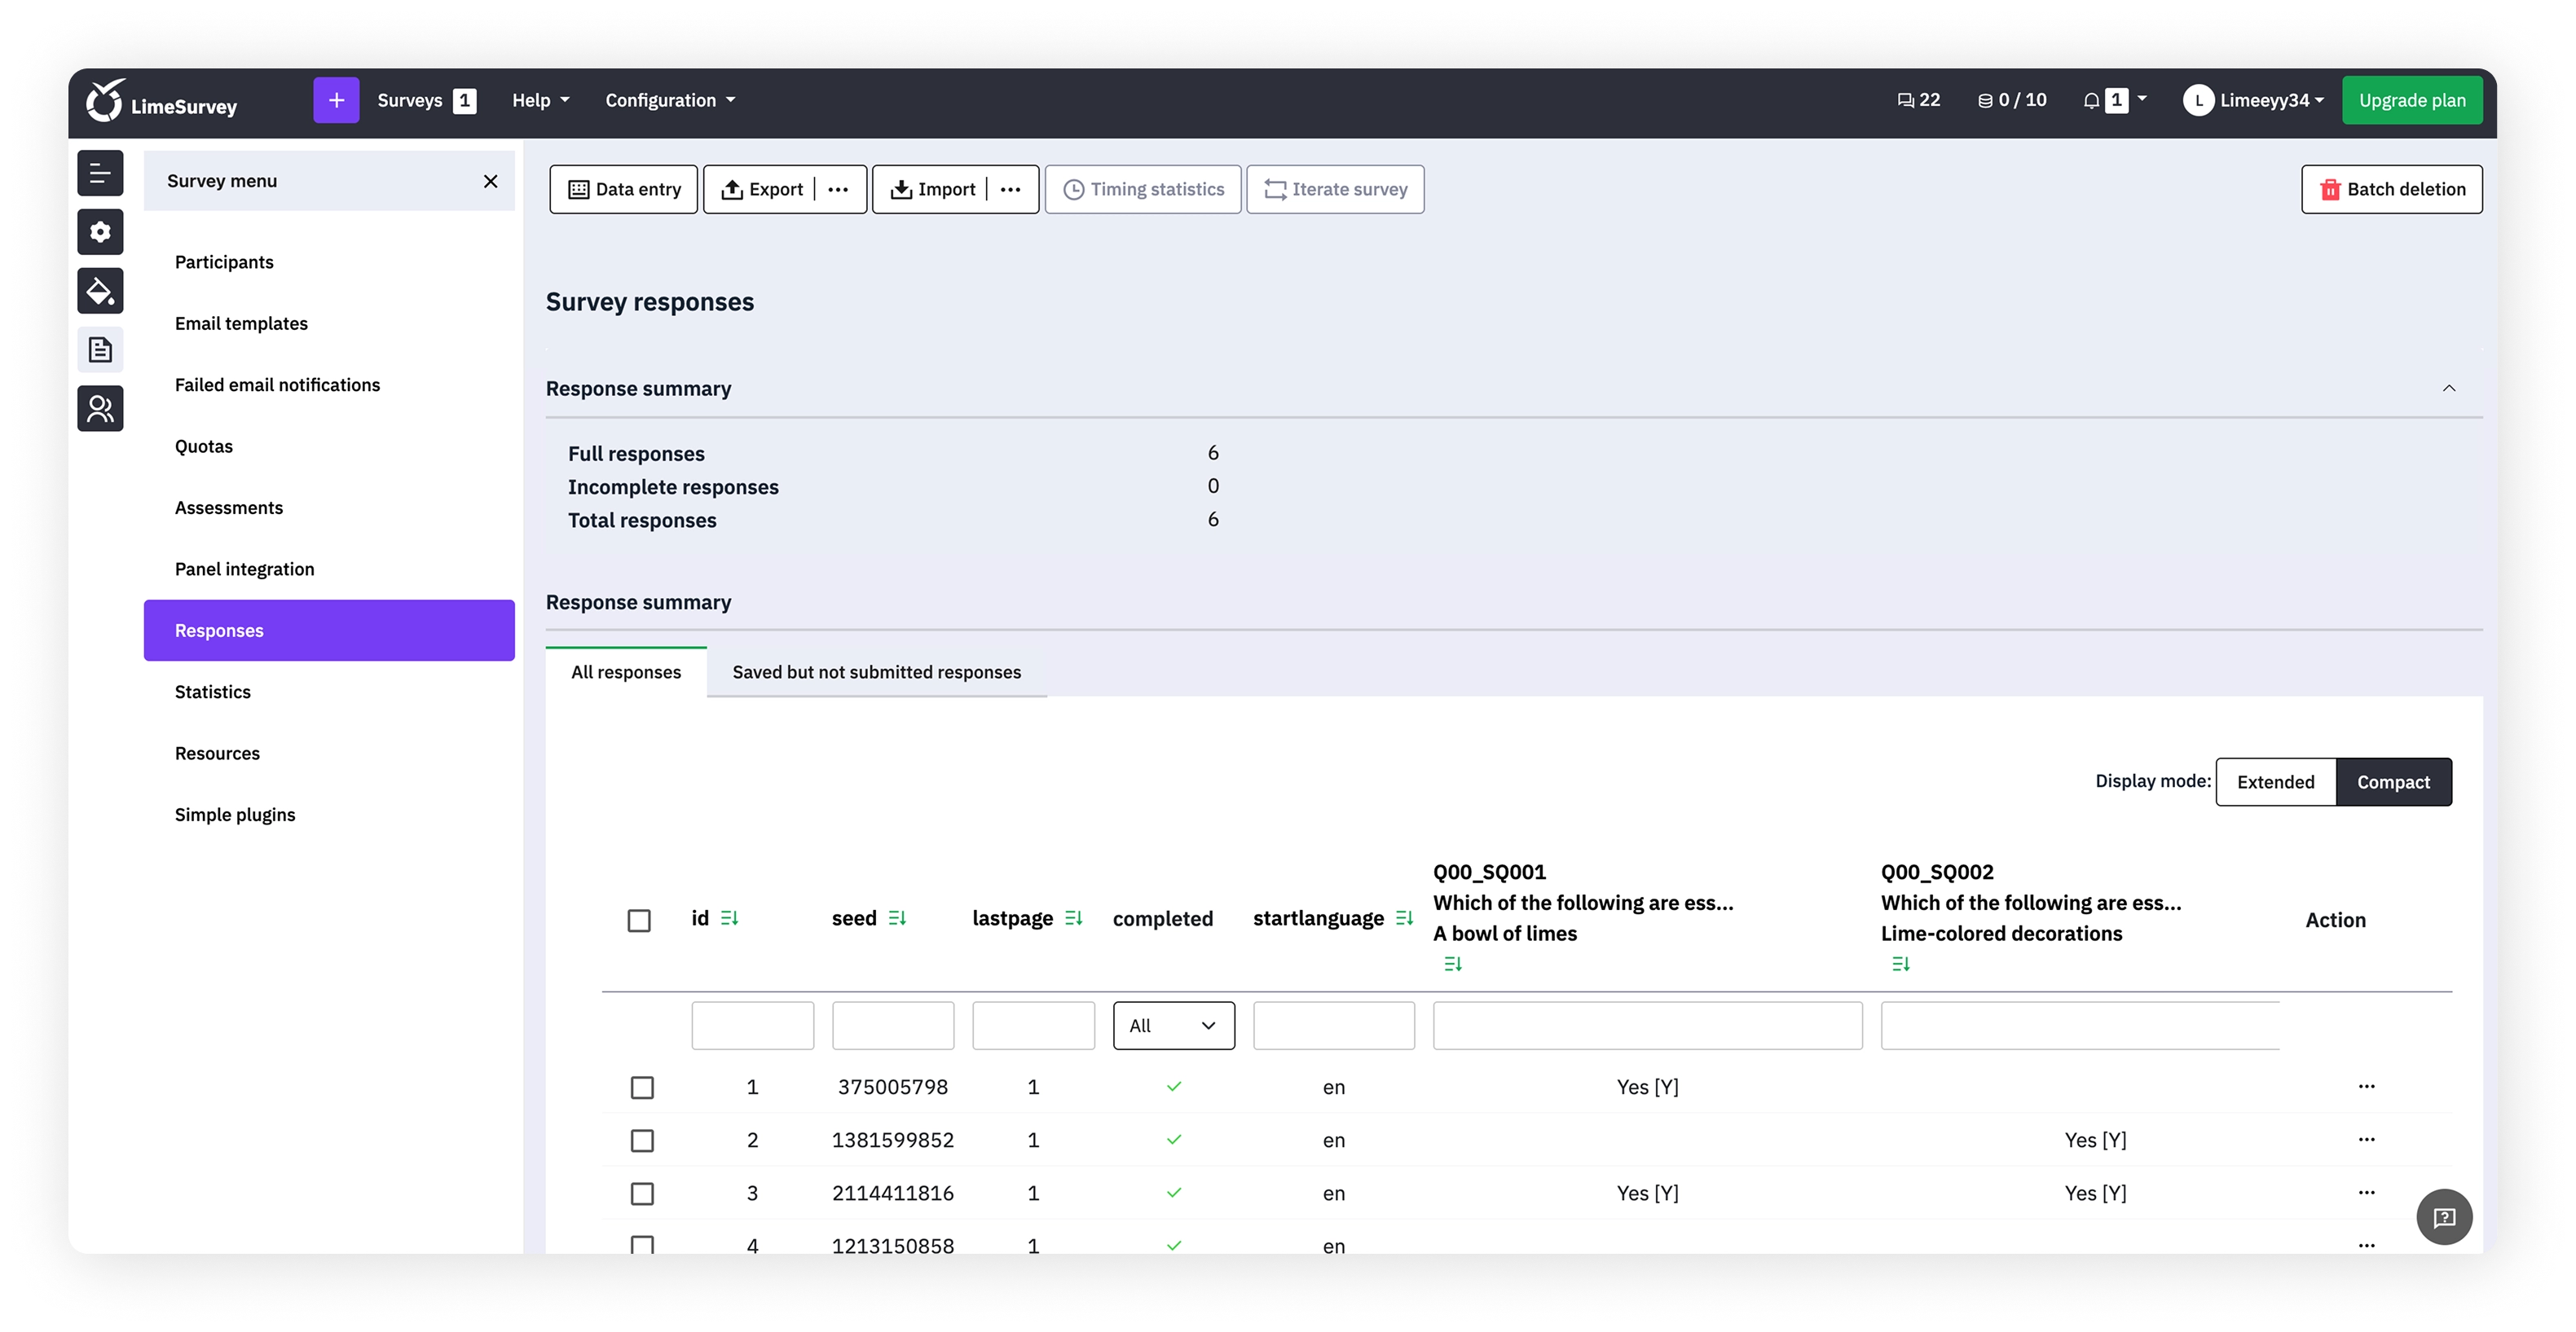The height and width of the screenshot is (1332, 2576).
Task: Open the completed filter All dropdown
Action: click(x=1173, y=1025)
